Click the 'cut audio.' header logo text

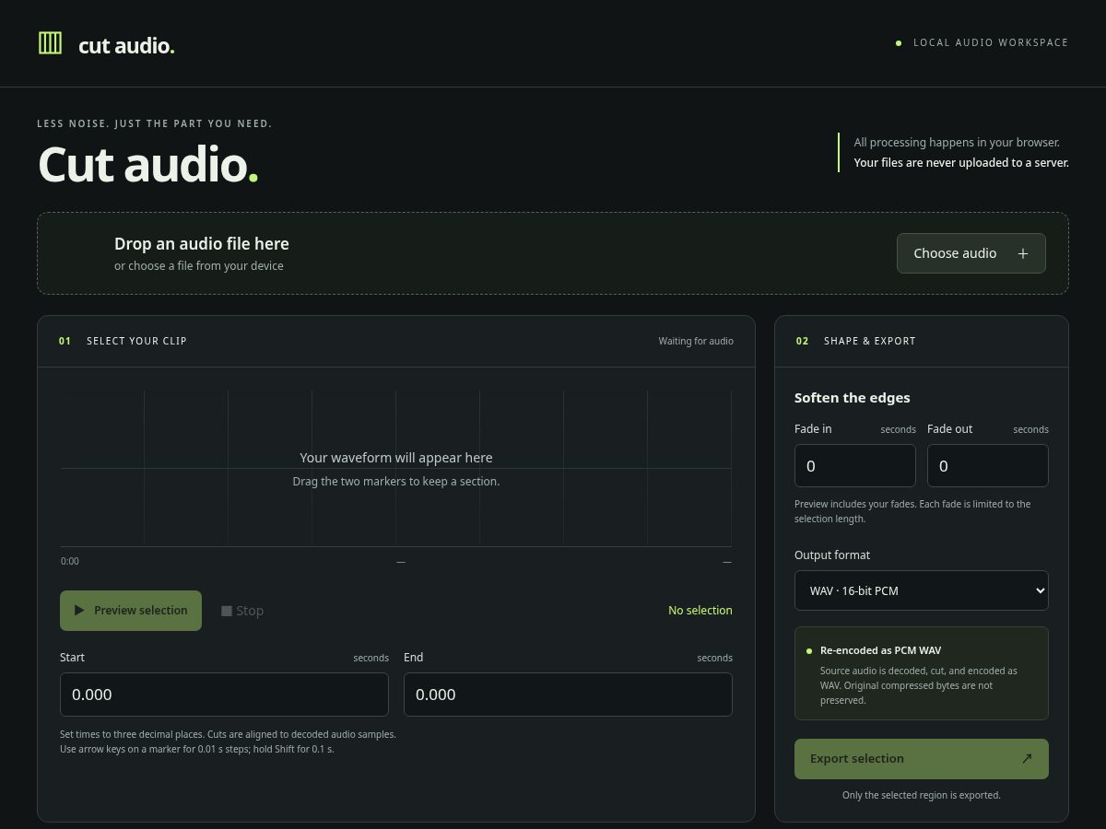click(x=126, y=45)
